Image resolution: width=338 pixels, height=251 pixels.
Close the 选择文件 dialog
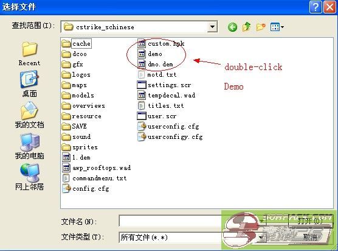330,7
